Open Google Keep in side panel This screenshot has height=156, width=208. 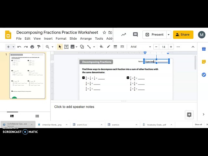coord(204,62)
